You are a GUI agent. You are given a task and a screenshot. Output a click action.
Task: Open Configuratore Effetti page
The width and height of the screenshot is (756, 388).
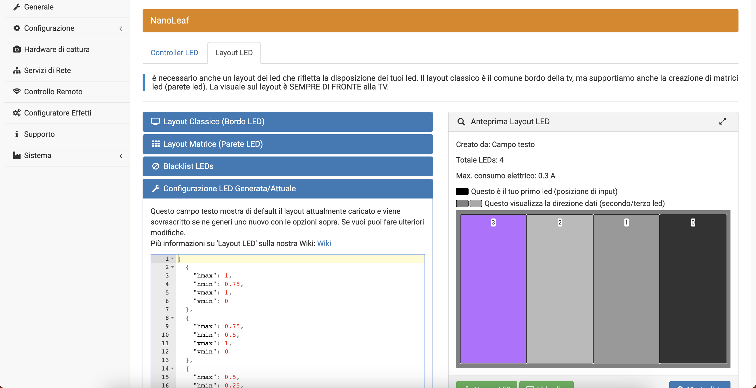(67, 113)
